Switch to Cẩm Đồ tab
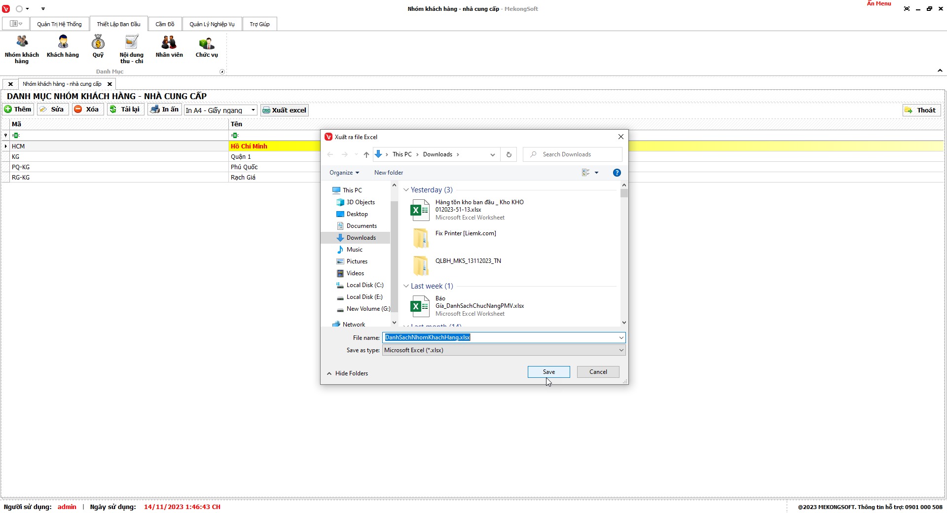Image resolution: width=947 pixels, height=513 pixels. tap(165, 24)
